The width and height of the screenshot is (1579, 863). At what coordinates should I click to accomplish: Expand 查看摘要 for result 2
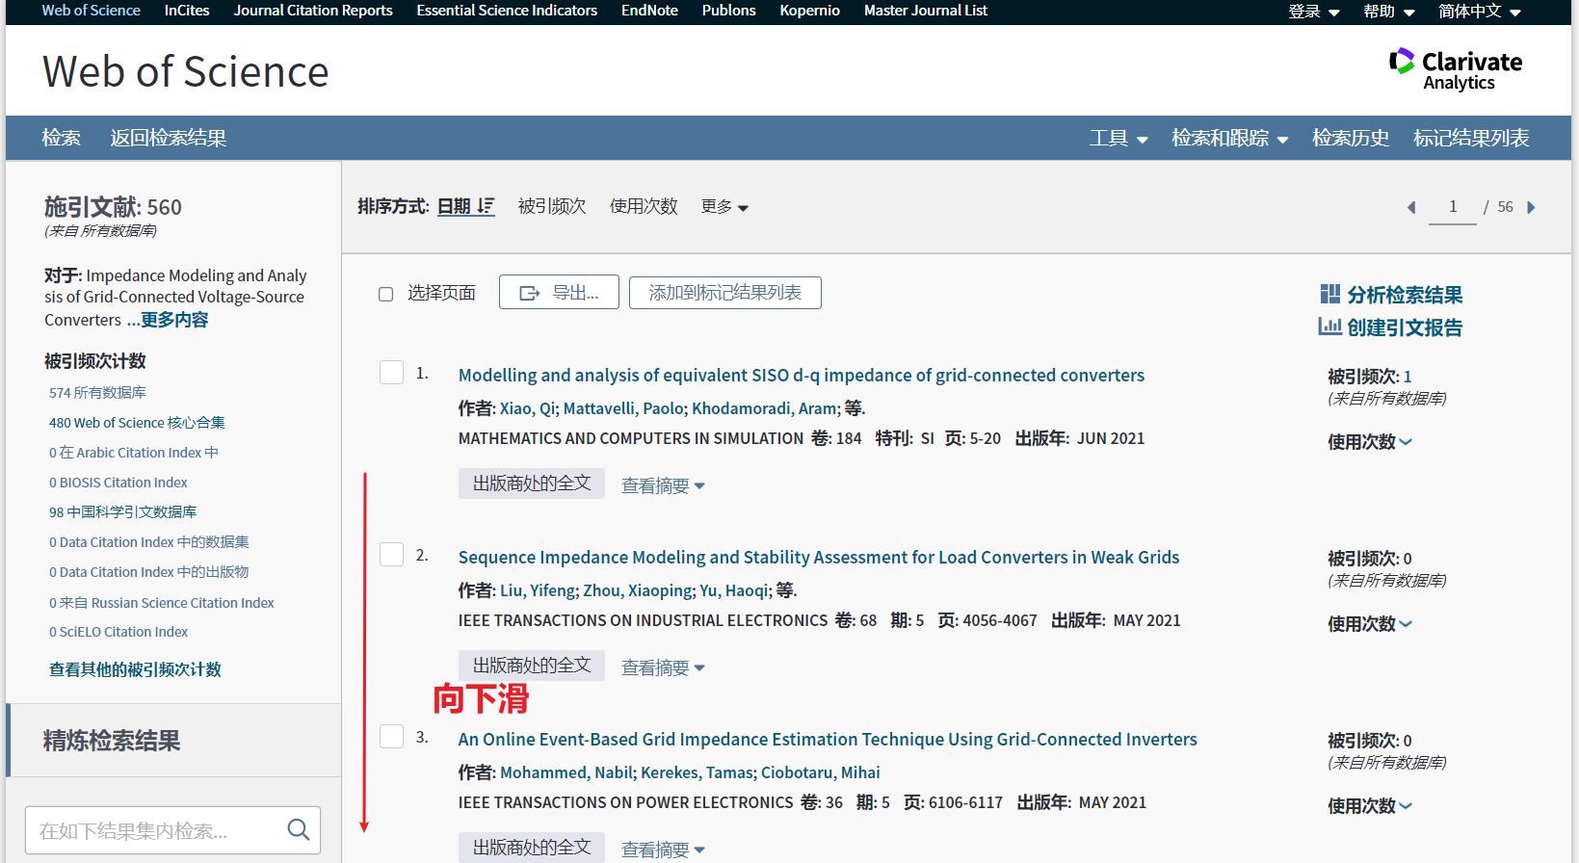[663, 667]
